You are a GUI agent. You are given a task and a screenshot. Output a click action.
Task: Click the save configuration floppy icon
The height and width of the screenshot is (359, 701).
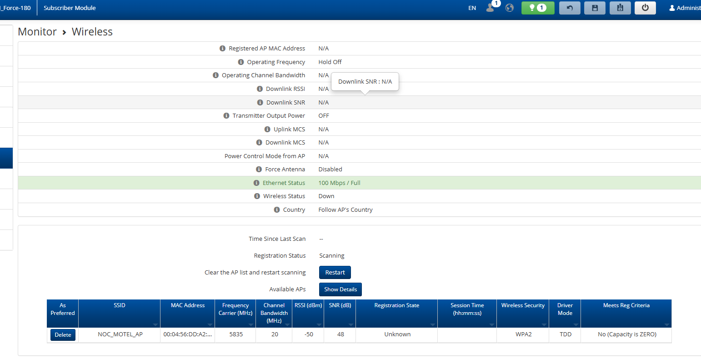click(595, 8)
